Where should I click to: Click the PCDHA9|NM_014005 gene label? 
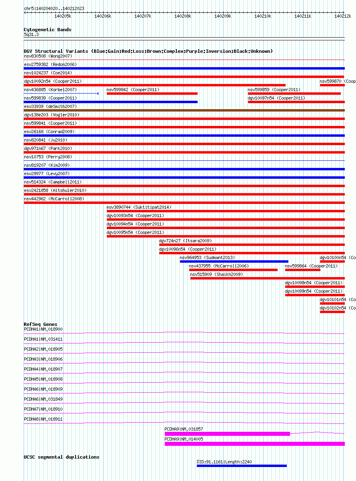[184, 439]
